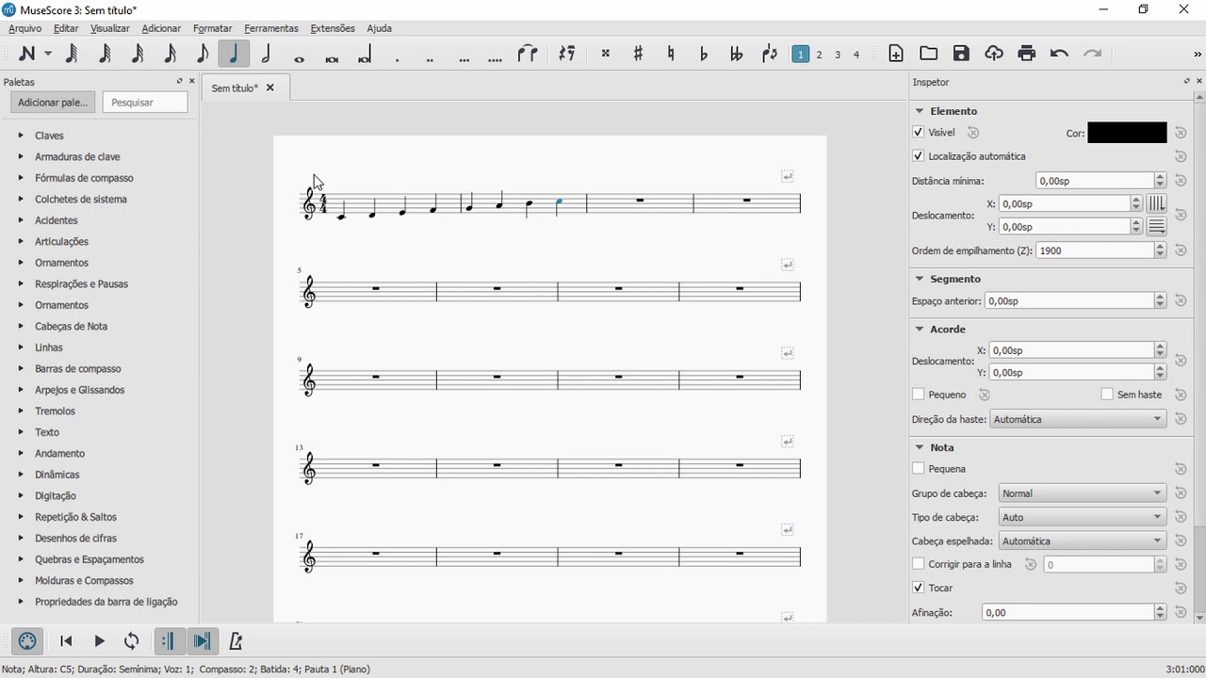Click the save score icon
The width and height of the screenshot is (1206, 678).
(x=961, y=54)
